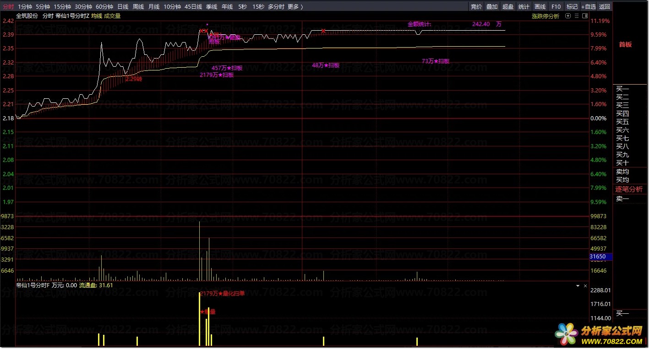Open the 日线 daily chart
This screenshot has width=650, height=349.
pyautogui.click(x=123, y=6)
